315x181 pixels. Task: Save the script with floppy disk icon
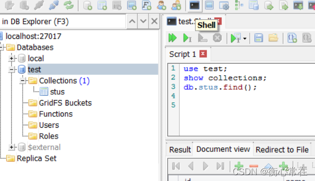[x=259, y=38]
